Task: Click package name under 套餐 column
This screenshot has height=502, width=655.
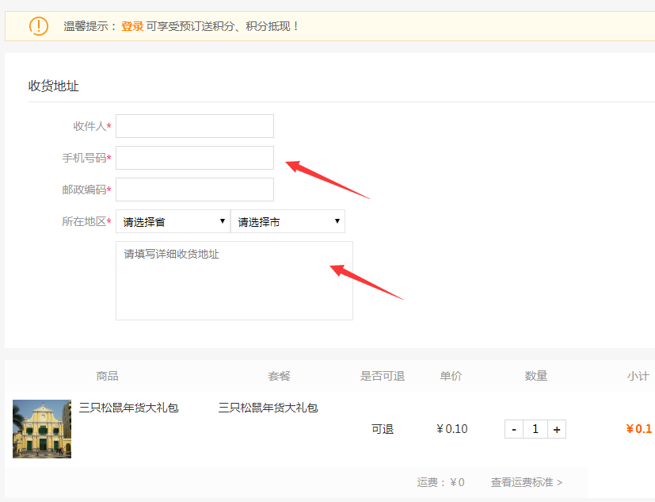Action: 268,408
